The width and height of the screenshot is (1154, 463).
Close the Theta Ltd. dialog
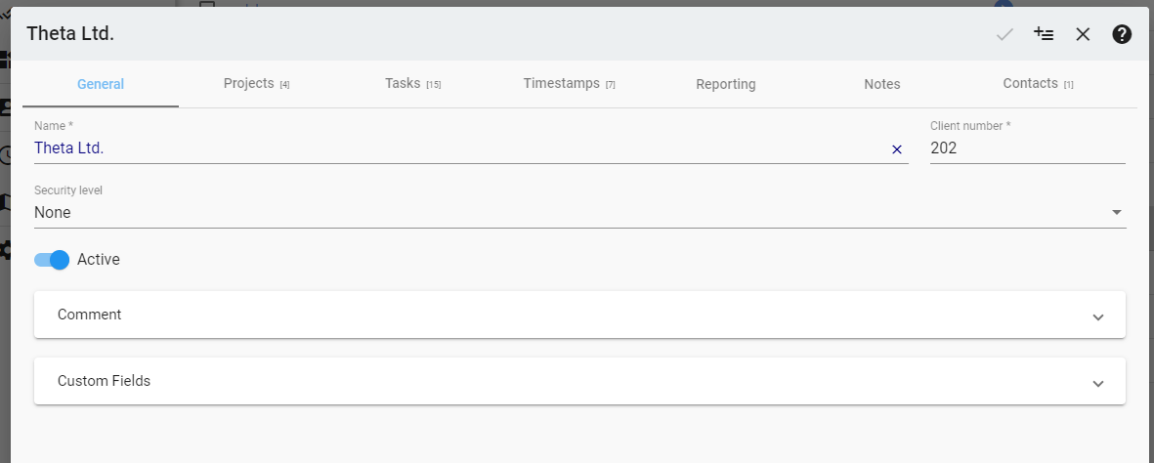point(1083,34)
